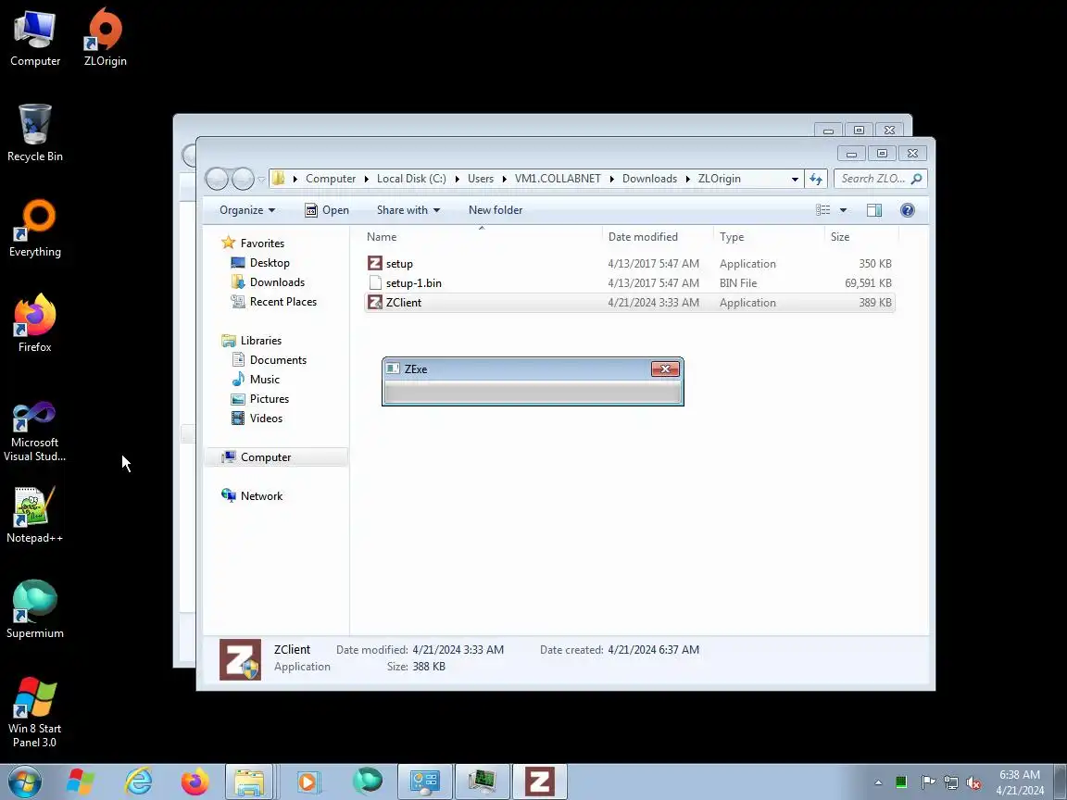Expand the Organize menu
This screenshot has height=800, width=1067.
pos(247,210)
